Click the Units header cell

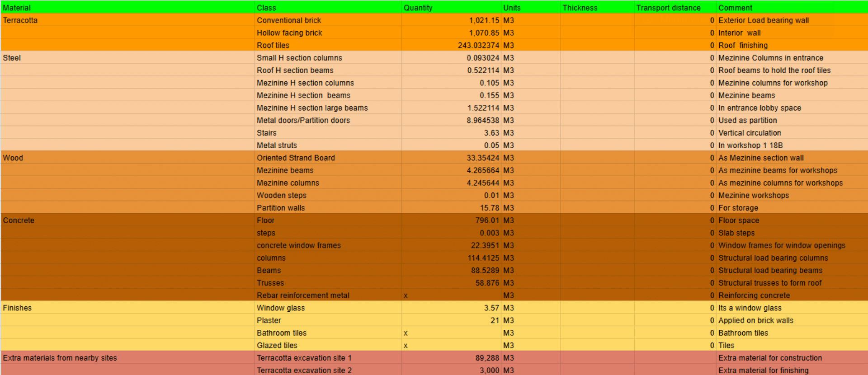pyautogui.click(x=531, y=8)
